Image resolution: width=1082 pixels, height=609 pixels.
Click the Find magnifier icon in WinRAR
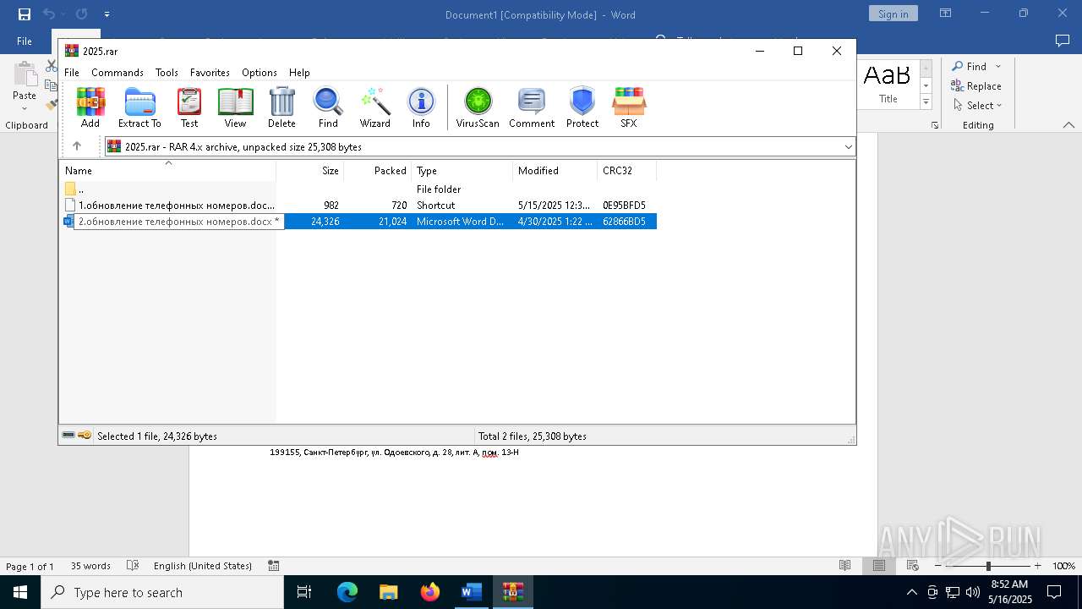(328, 107)
